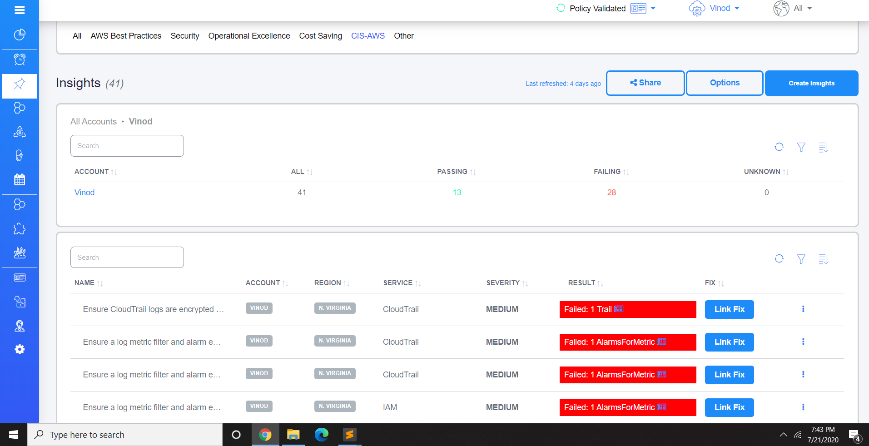The image size is (869, 446).
Task: Click passing count 13
Action: pyautogui.click(x=457, y=193)
